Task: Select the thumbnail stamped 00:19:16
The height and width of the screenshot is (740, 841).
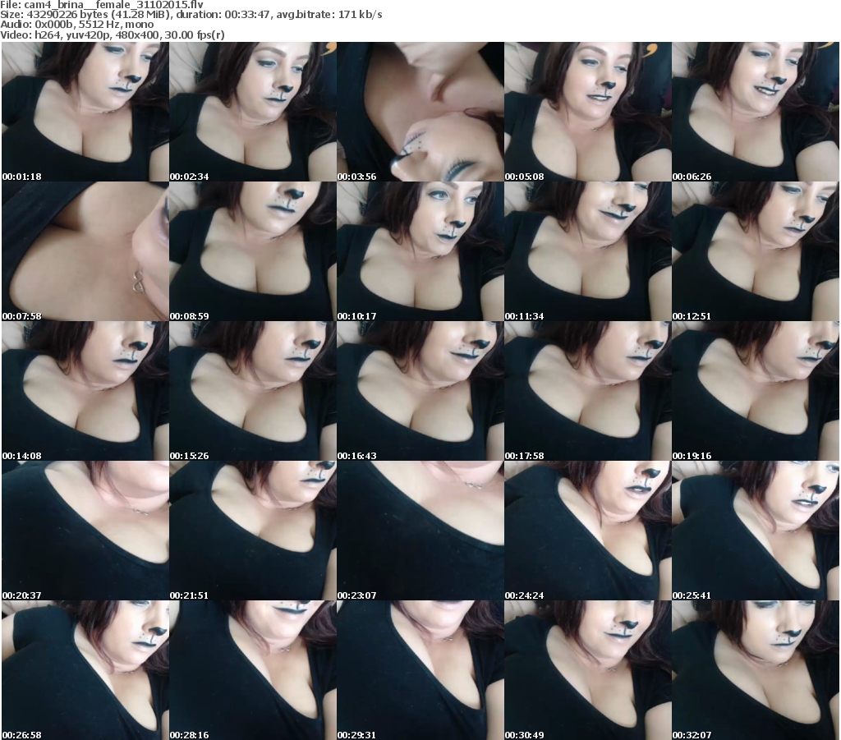Action: click(756, 391)
